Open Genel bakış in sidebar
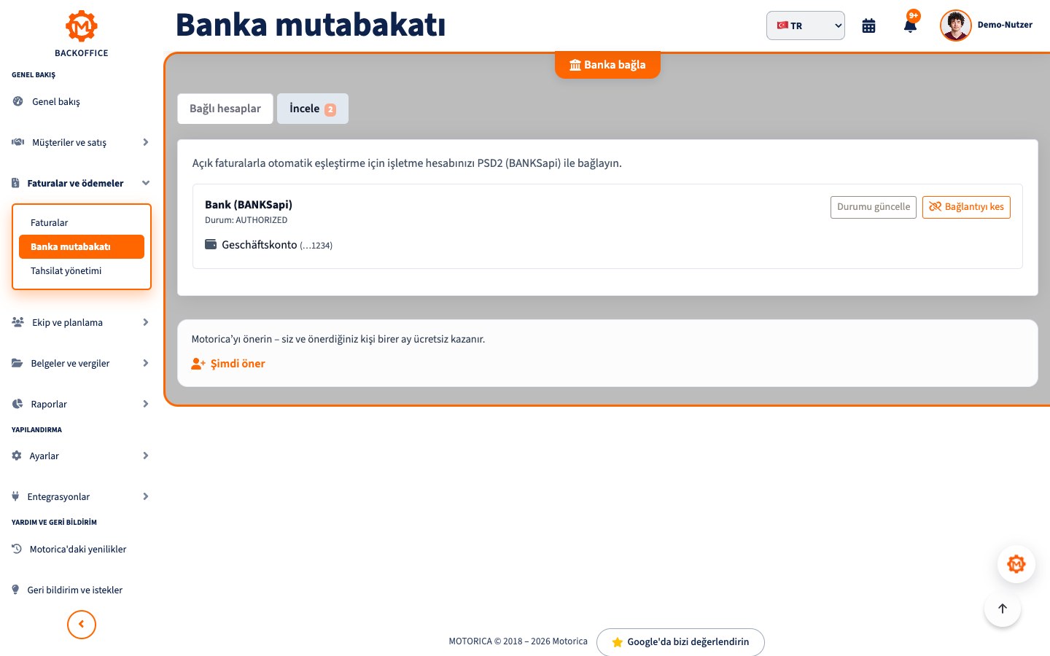Viewport: 1050px width, 656px height. tap(56, 101)
